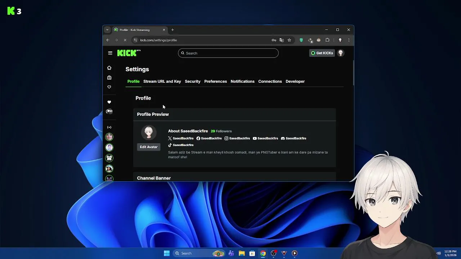Screen dimensions: 461x259
Task: Switch to Stream URL and Key tab
Action: (162, 81)
